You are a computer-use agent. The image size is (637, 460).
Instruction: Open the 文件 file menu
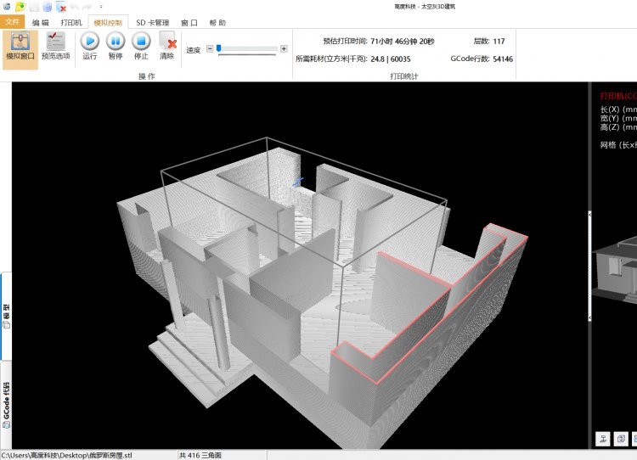[12, 22]
